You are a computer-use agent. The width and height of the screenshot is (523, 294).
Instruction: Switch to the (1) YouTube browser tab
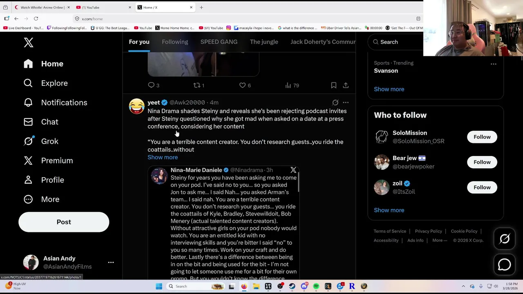tap(103, 7)
